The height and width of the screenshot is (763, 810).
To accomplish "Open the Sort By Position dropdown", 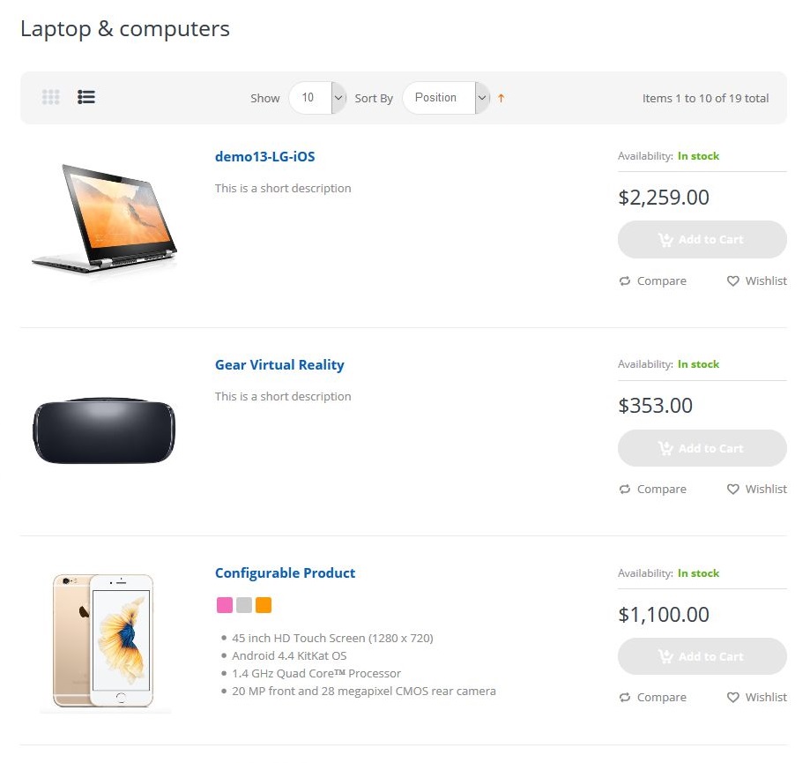I will coord(445,98).
